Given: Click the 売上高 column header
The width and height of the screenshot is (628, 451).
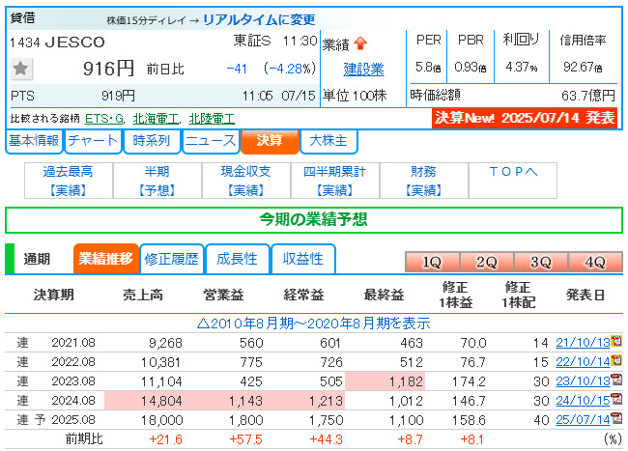Looking at the screenshot, I should (143, 295).
